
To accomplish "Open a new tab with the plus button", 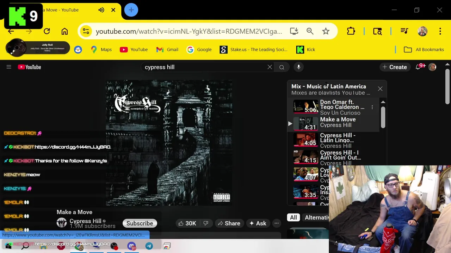I will pos(131,10).
